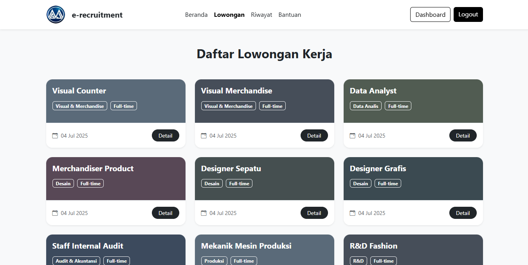Click calendar icon on Visual Merchandise card

(204, 136)
